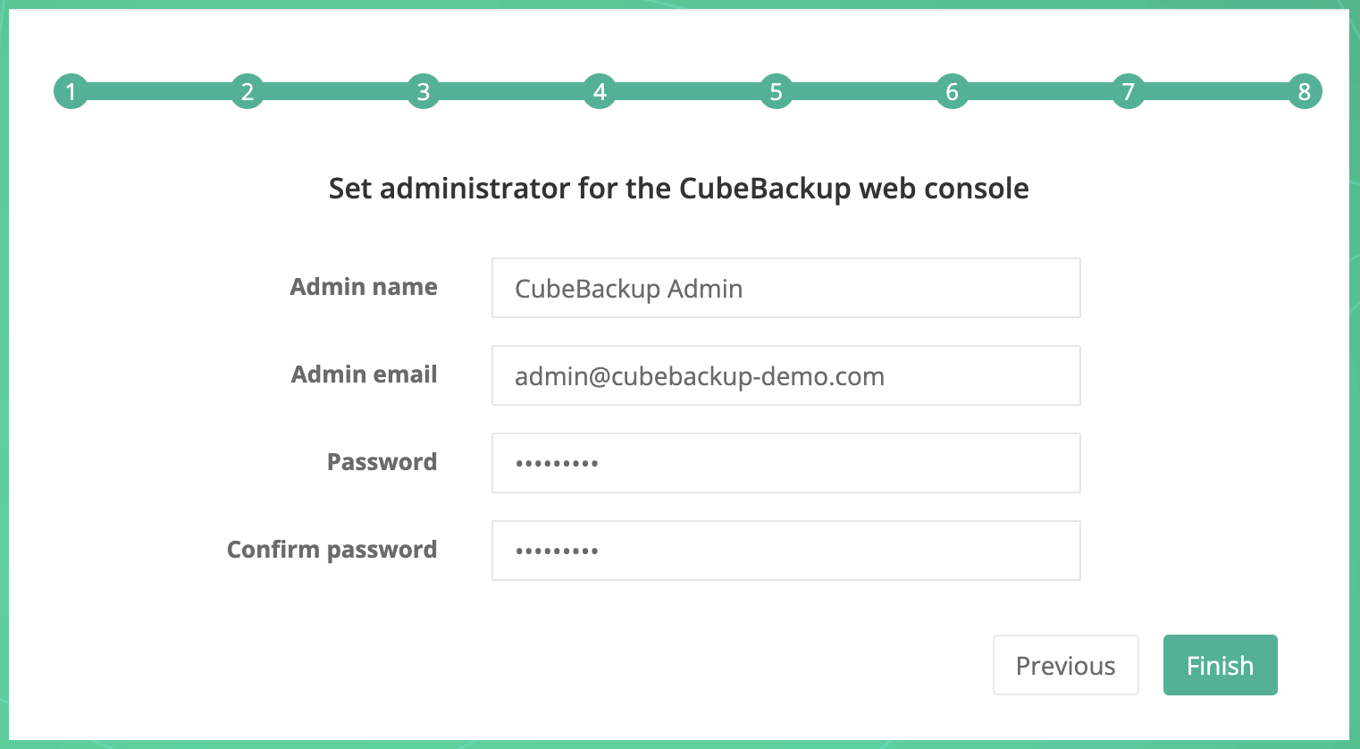1360x749 pixels.
Task: Click into the Admin email field
Action: 785,375
